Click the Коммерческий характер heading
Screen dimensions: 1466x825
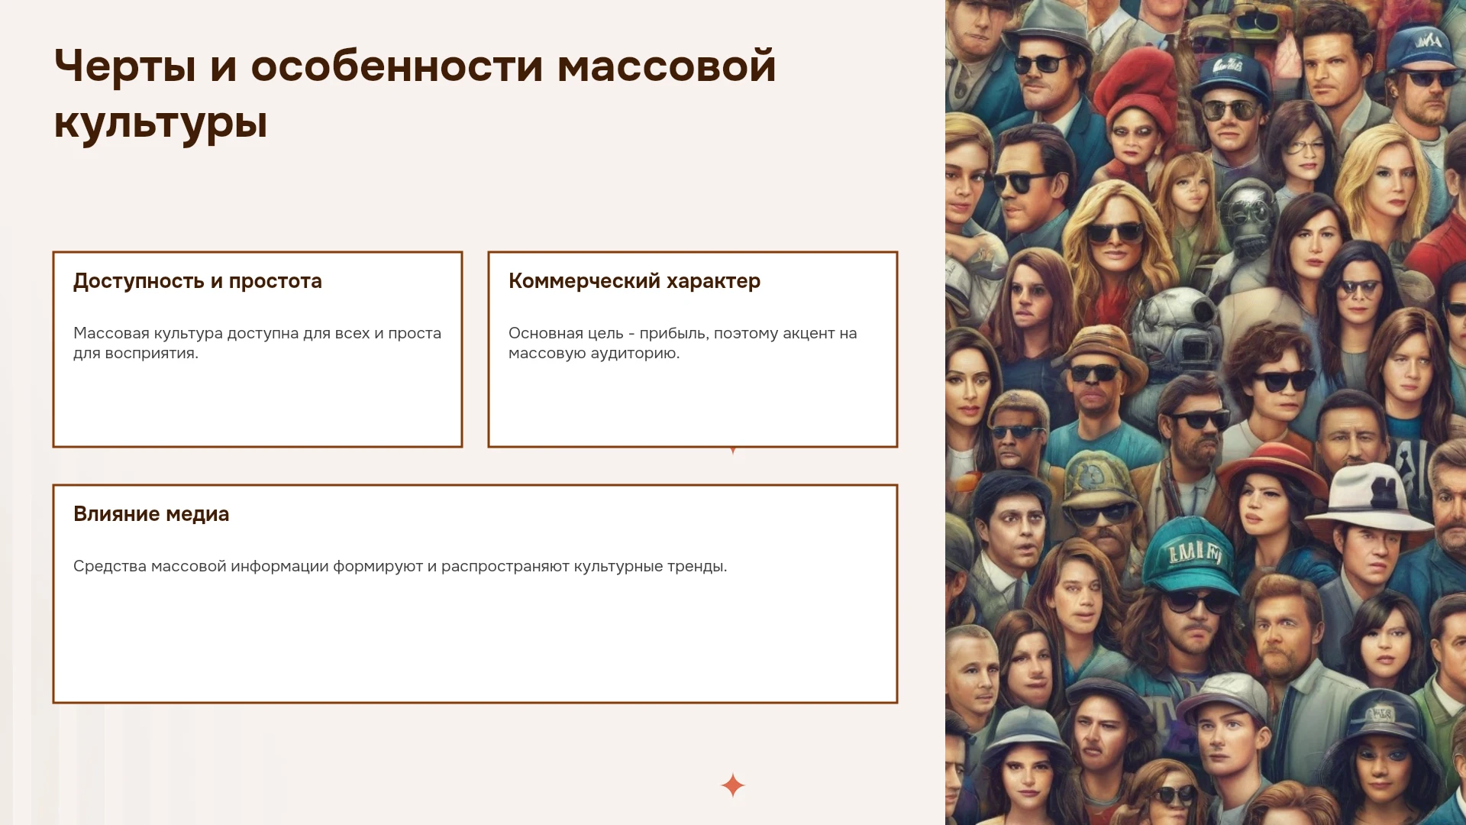[x=635, y=281]
